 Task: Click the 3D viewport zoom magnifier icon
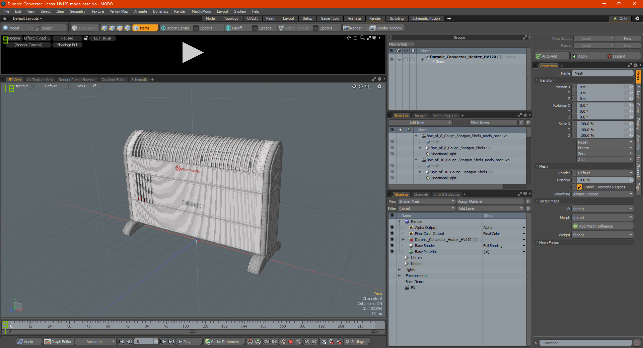[x=367, y=86]
